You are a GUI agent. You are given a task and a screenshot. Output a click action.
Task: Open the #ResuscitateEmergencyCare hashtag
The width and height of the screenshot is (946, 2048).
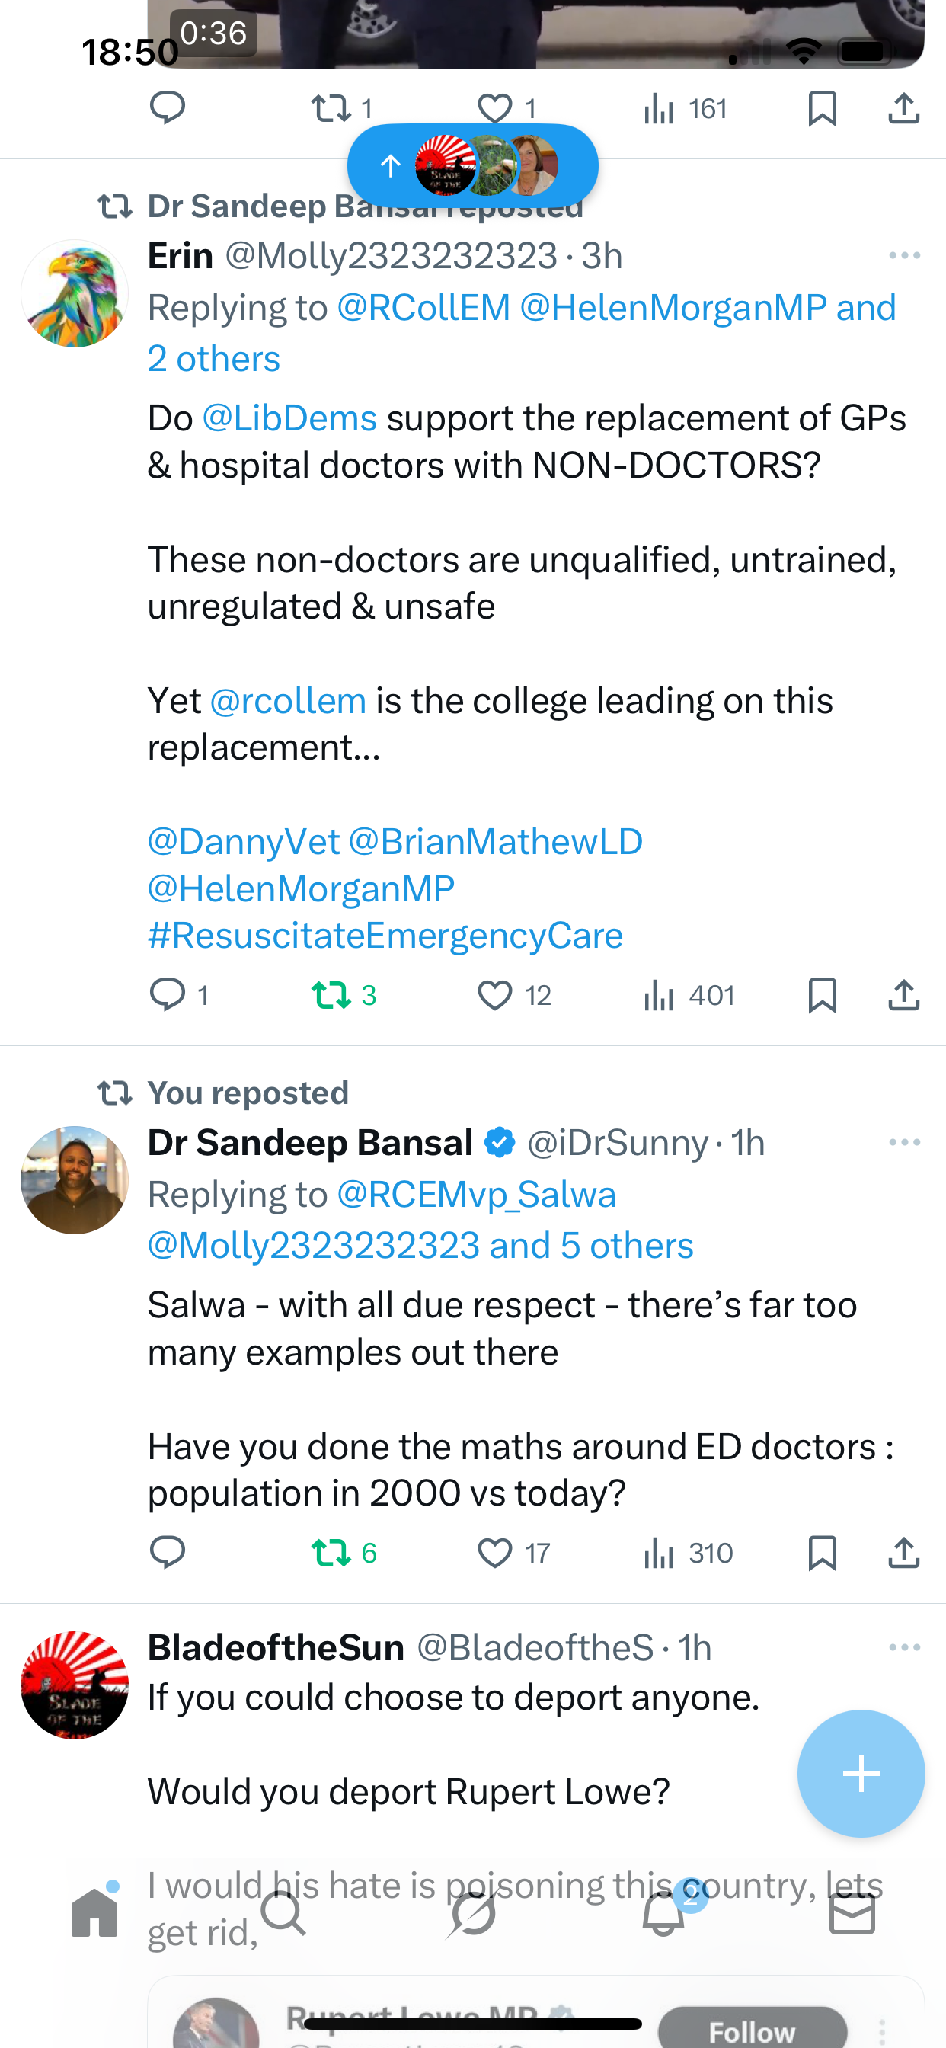pyautogui.click(x=385, y=936)
